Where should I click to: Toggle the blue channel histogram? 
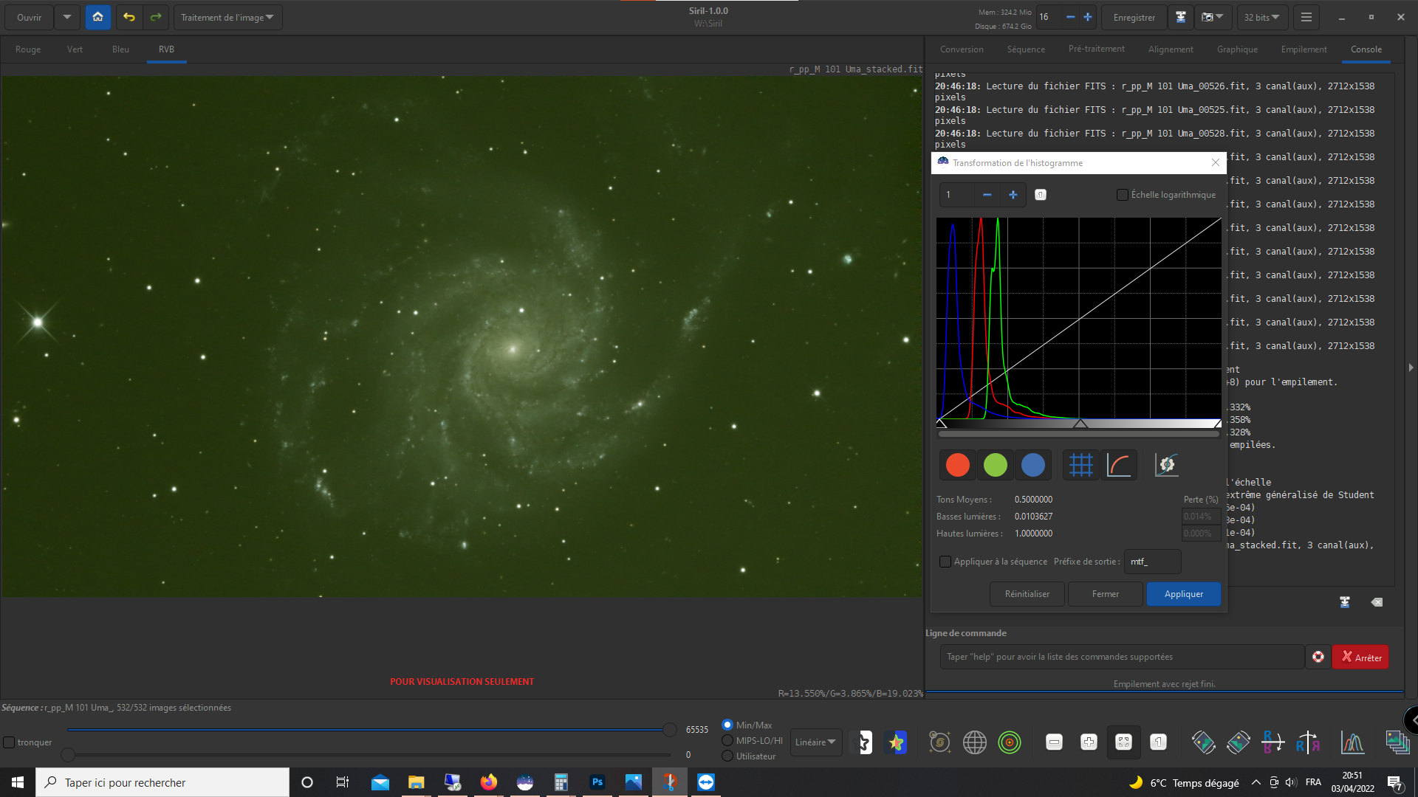1033,465
